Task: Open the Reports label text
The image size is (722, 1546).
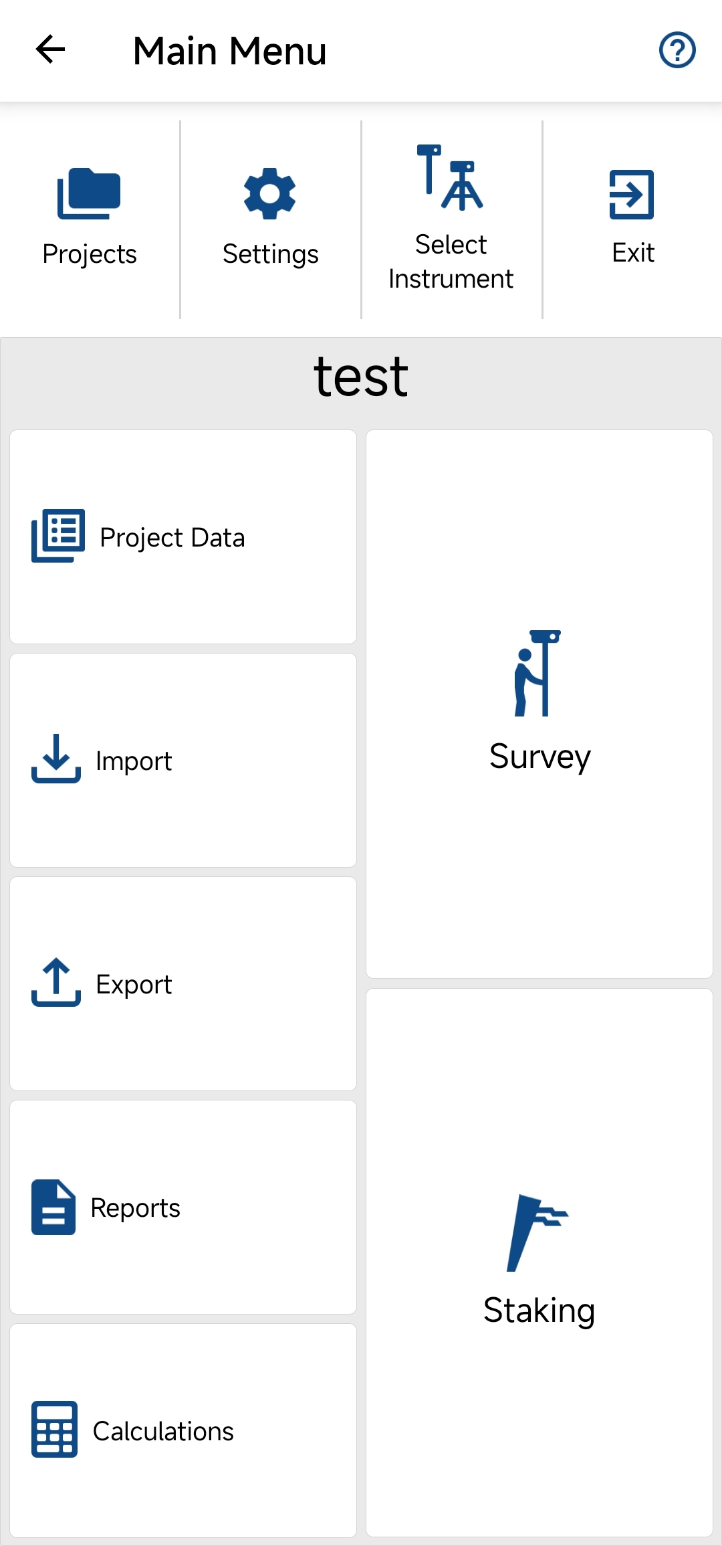Action: [135, 1208]
